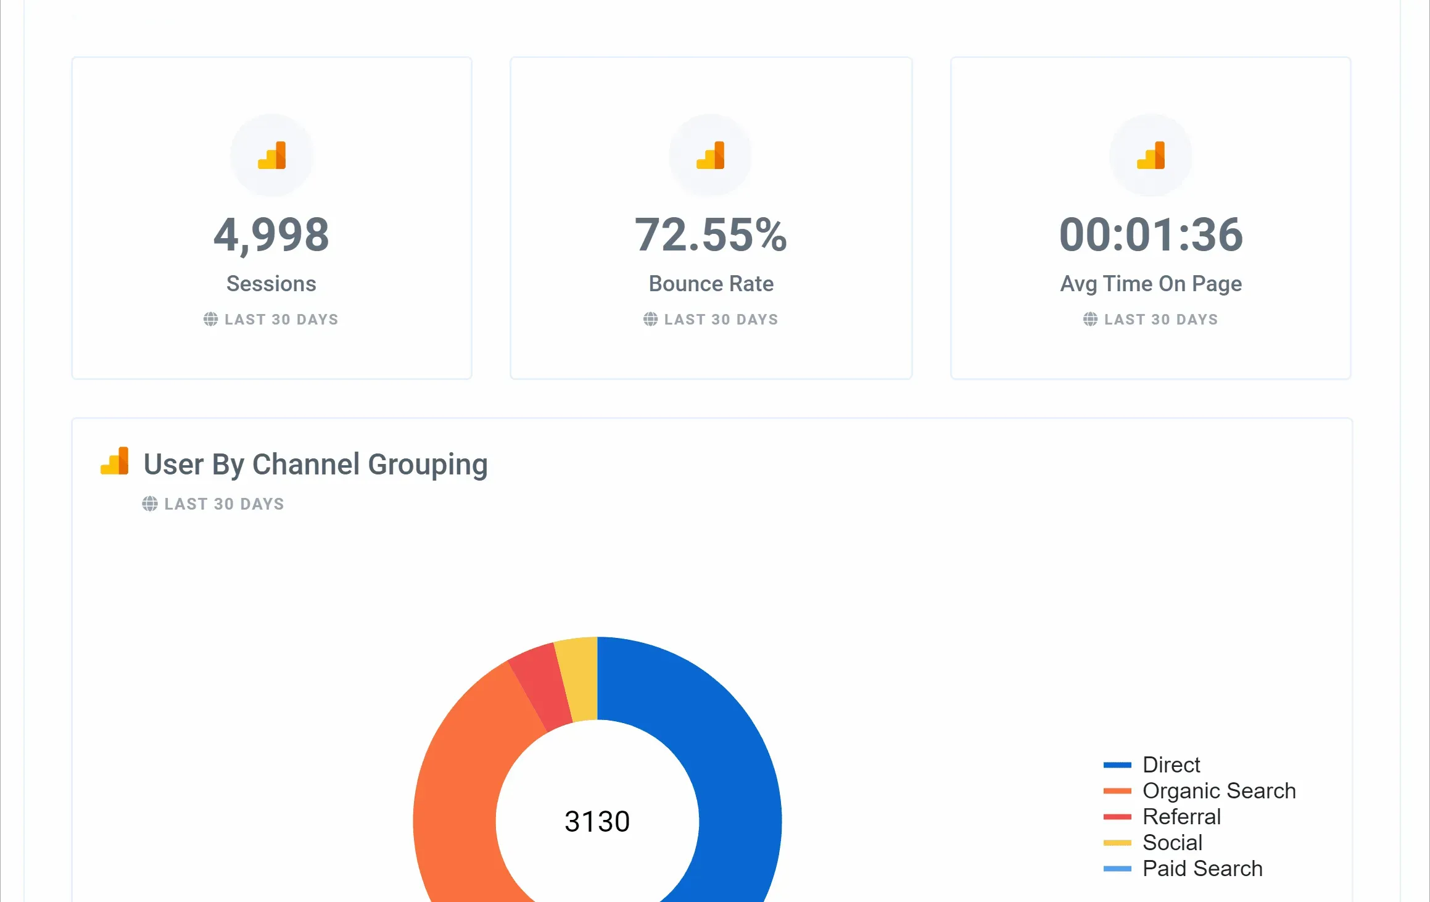Viewport: 1430px width, 902px height.
Task: Toggle the Organic Search legend entry
Action: (1200, 791)
